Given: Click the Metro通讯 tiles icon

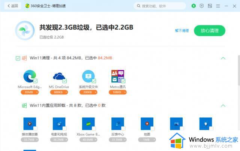Looking at the screenshot, I should click(118, 76).
